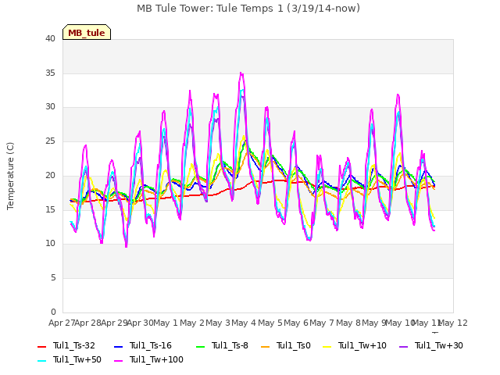Click the 35 tick on the y-axis
The image size is (500, 375).
[50, 73]
